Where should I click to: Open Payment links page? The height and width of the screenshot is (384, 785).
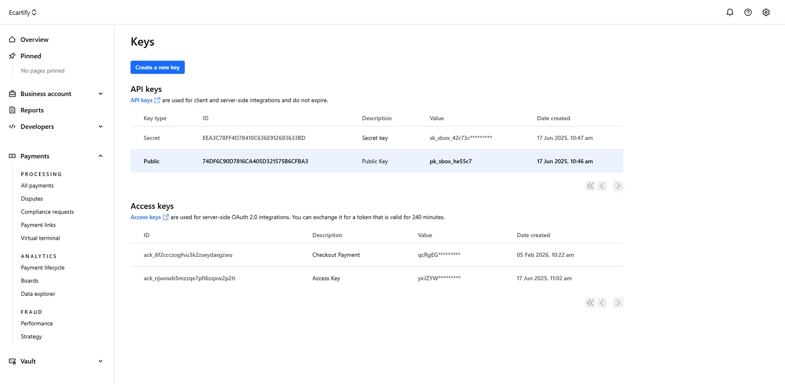click(x=38, y=225)
